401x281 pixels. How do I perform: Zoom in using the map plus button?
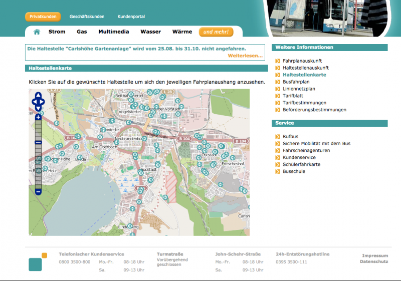[x=38, y=117]
